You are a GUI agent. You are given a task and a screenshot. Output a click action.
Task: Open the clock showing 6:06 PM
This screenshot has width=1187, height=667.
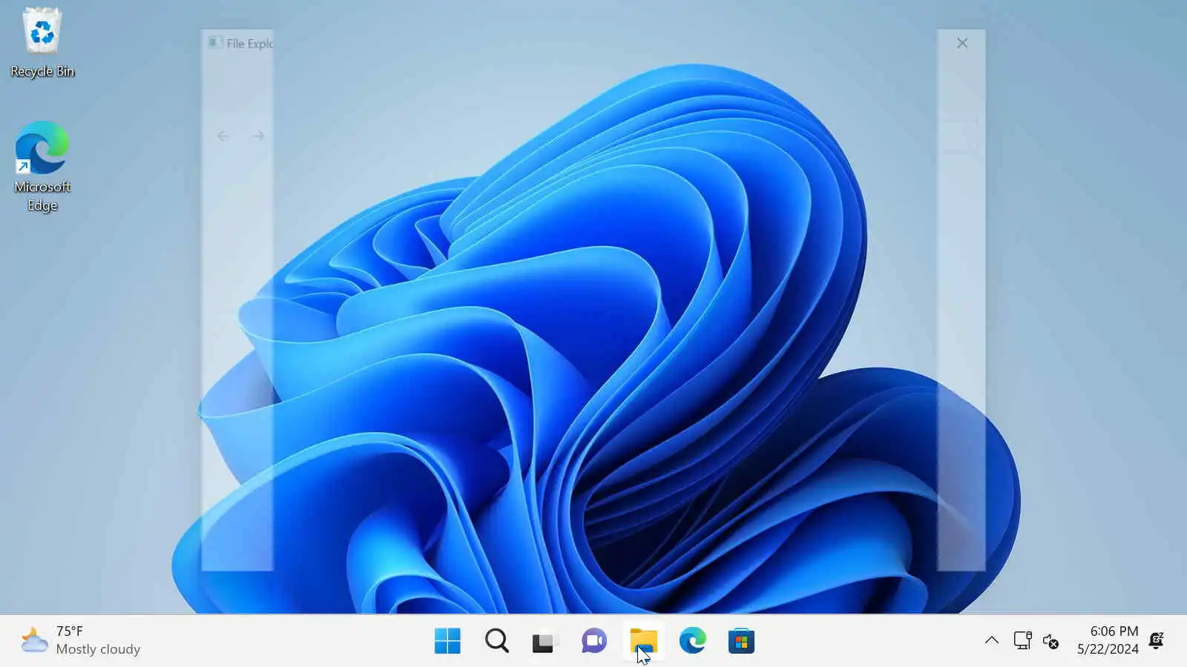1108,640
